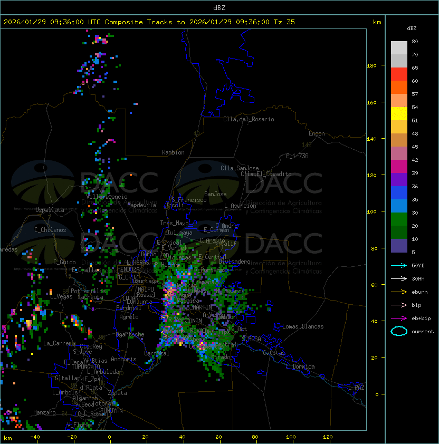439x444 pixels.
Task: Pick the magenta 39-42 dBZ swatch
Action: tap(399, 167)
